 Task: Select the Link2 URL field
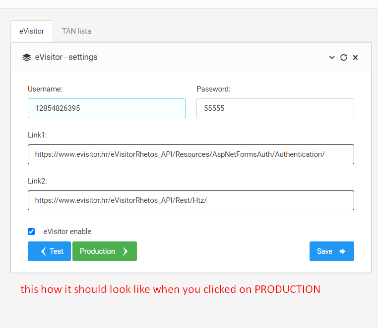coord(191,200)
